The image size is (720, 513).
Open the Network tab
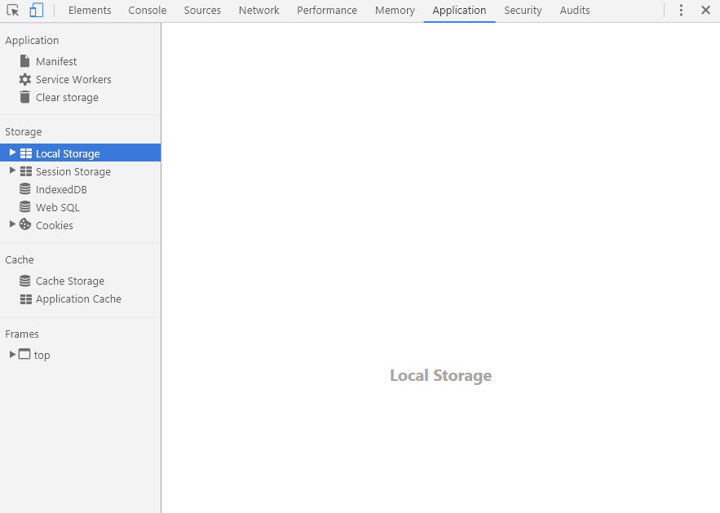click(259, 10)
